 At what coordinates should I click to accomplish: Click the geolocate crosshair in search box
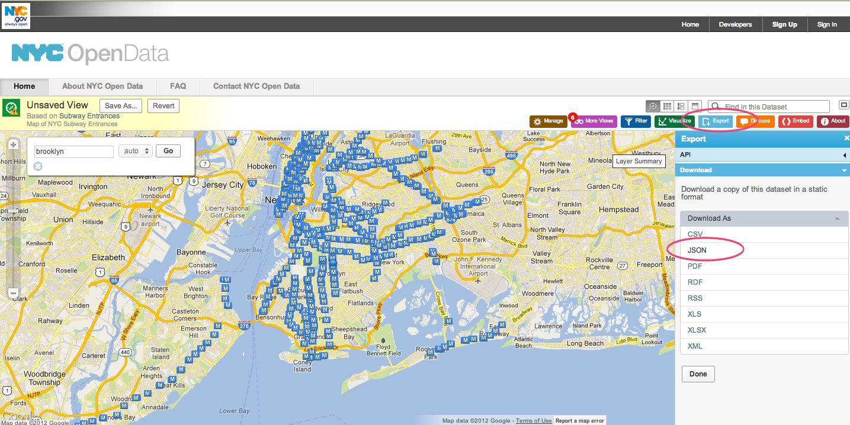point(37,166)
